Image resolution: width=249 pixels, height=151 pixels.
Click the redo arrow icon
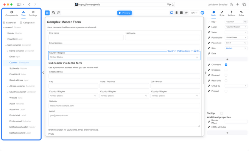point(58,13)
